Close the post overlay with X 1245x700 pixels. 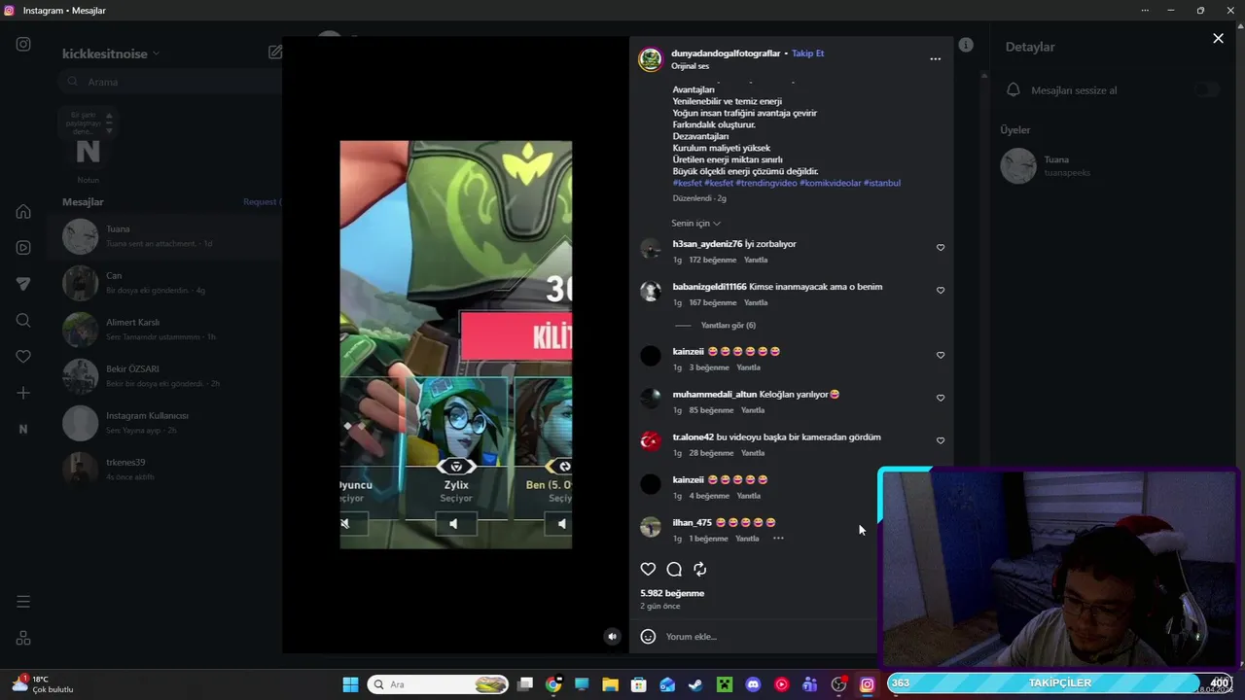[1218, 39]
